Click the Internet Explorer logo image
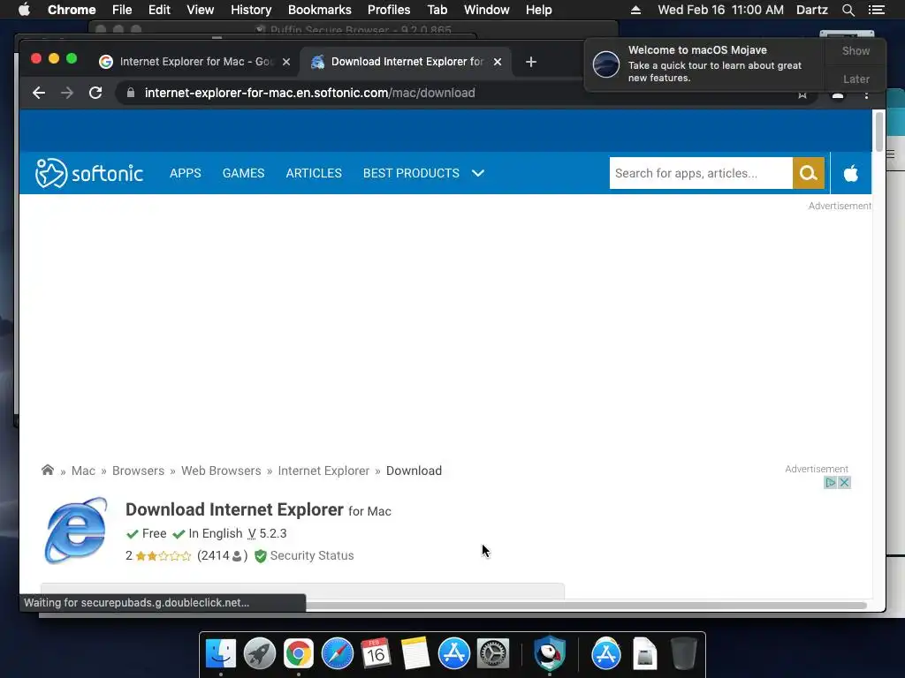This screenshot has height=678, width=905. 76,531
